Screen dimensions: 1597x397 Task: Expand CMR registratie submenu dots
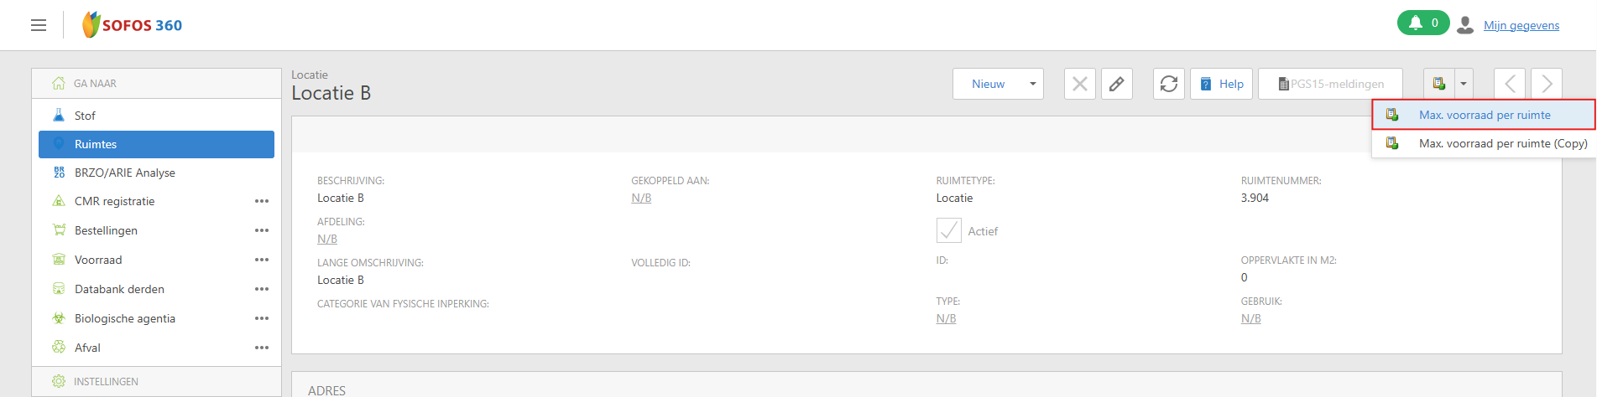(x=262, y=201)
